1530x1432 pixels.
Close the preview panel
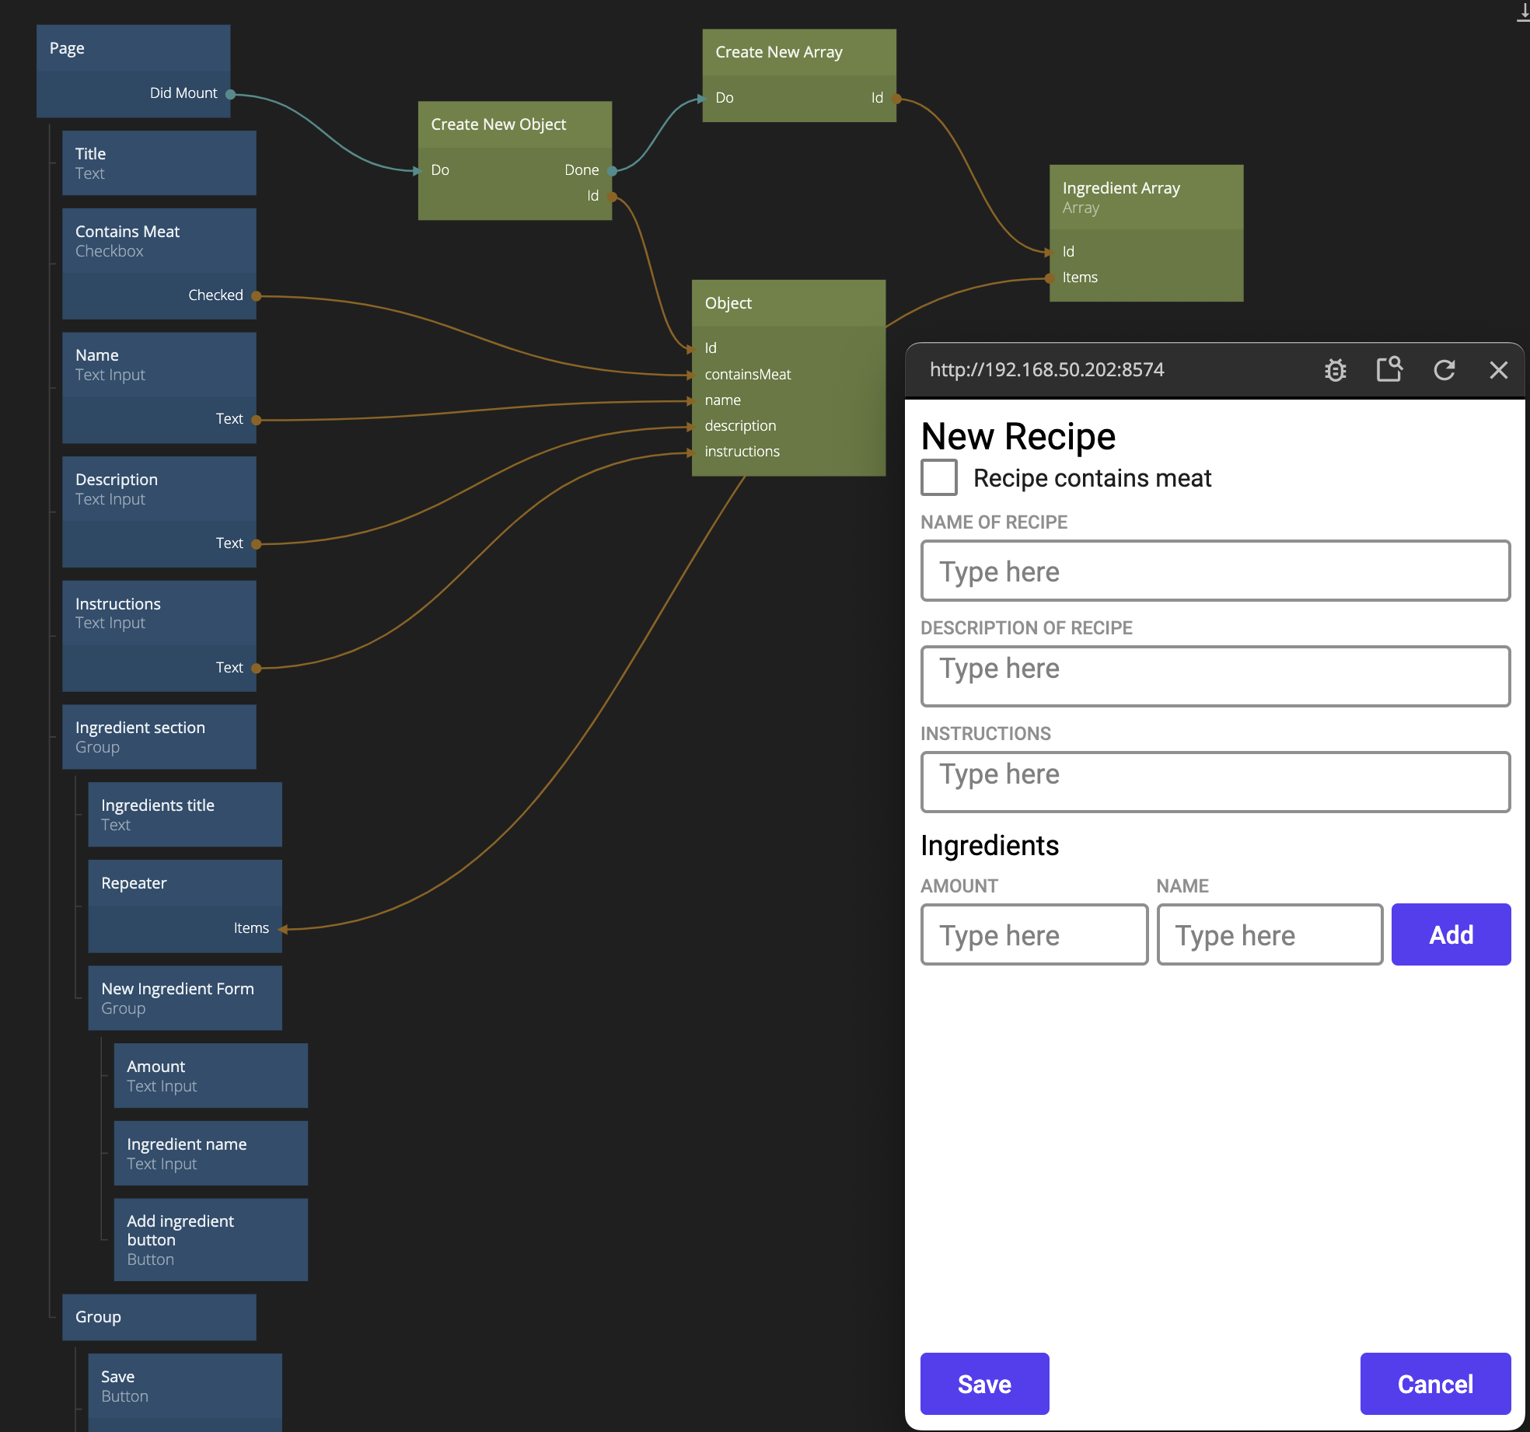tap(1498, 370)
